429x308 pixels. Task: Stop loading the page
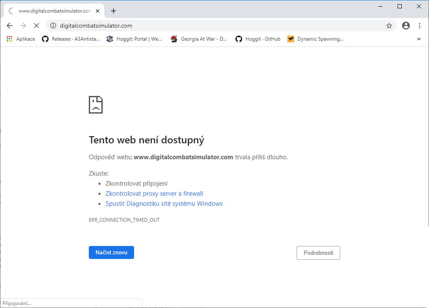(x=36, y=26)
